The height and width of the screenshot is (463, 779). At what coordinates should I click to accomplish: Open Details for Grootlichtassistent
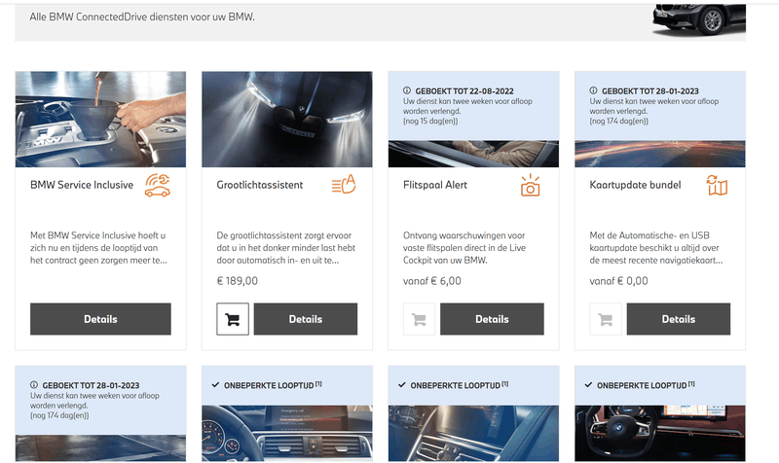pyautogui.click(x=305, y=319)
